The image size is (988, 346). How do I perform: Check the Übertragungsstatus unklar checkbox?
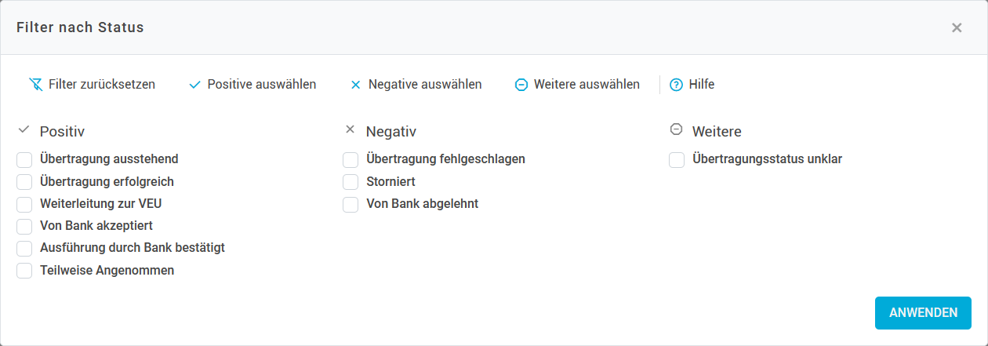pos(677,160)
